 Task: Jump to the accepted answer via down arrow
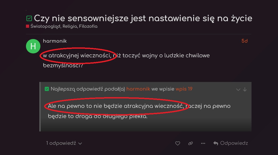(245, 89)
